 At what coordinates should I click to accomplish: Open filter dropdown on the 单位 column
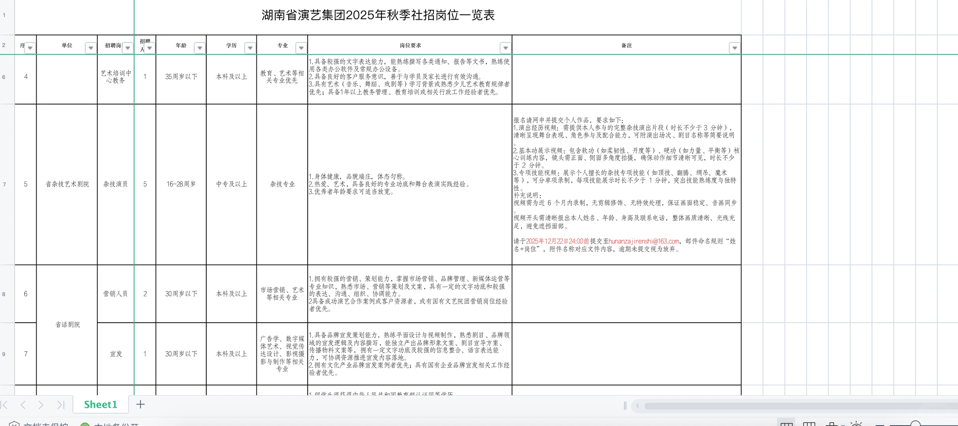(x=90, y=47)
